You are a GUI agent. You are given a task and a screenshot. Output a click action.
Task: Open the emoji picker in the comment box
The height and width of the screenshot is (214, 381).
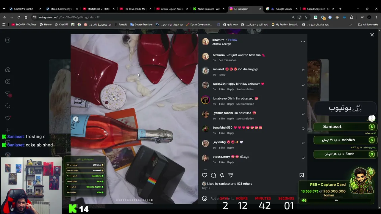(x=204, y=198)
